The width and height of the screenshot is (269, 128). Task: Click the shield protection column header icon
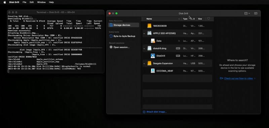point(208,18)
